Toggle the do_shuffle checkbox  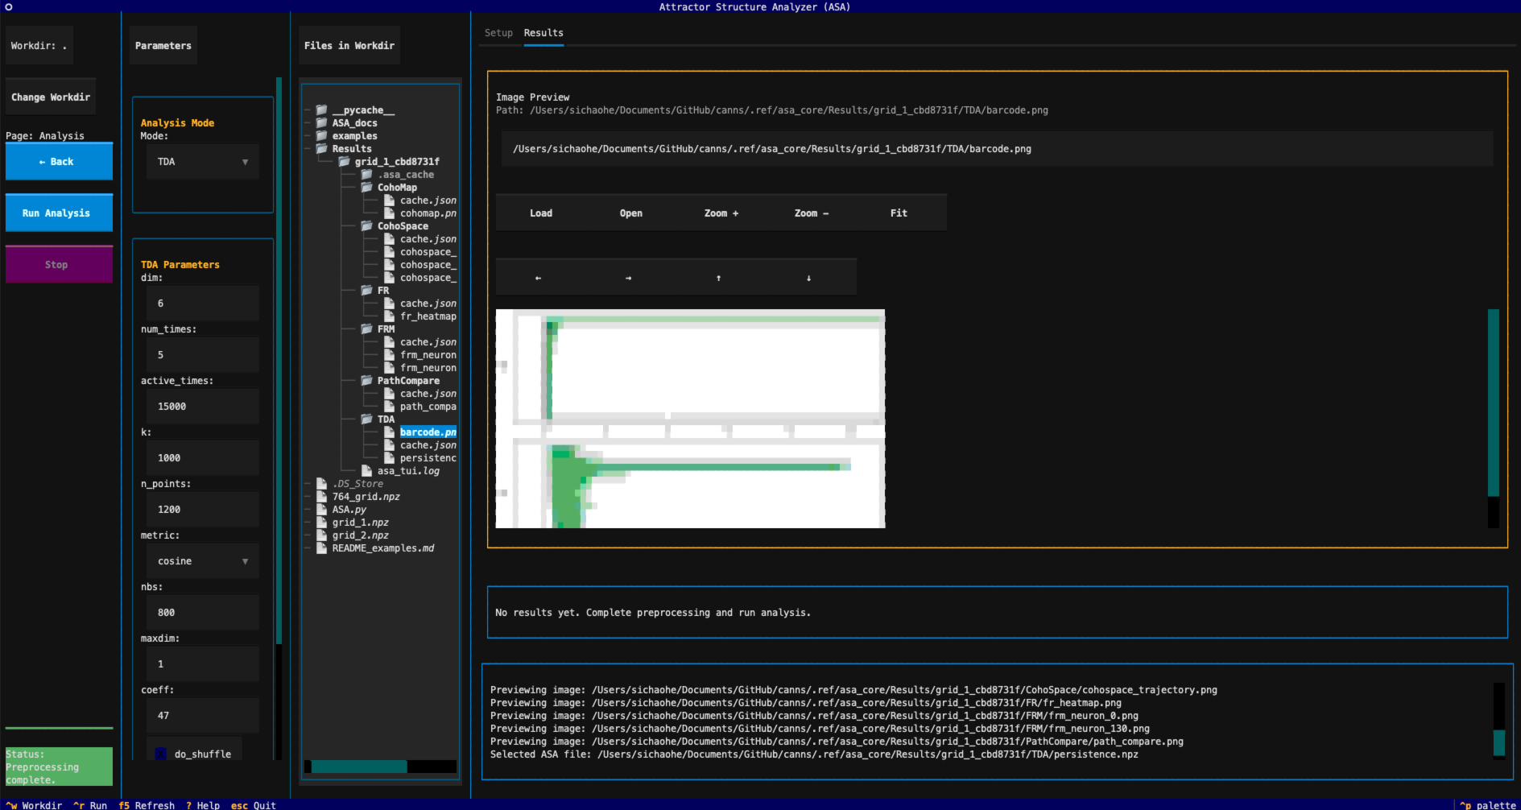click(x=161, y=754)
